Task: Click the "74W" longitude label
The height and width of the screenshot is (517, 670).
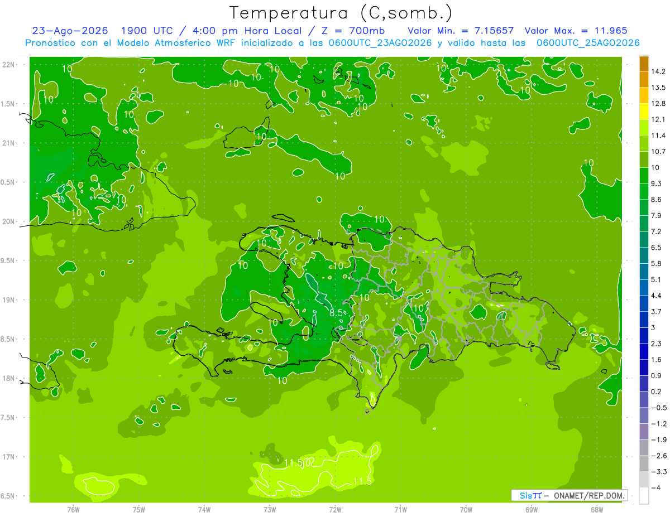Action: [204, 510]
